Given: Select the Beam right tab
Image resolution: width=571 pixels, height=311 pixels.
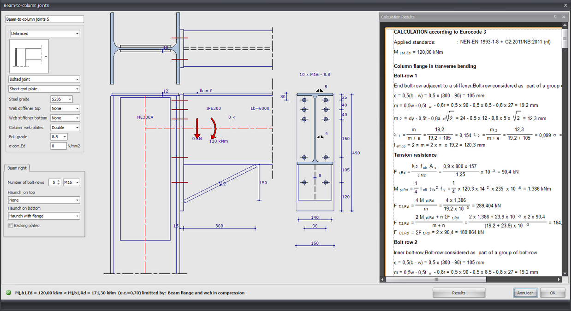Looking at the screenshot, I should pos(17,168).
